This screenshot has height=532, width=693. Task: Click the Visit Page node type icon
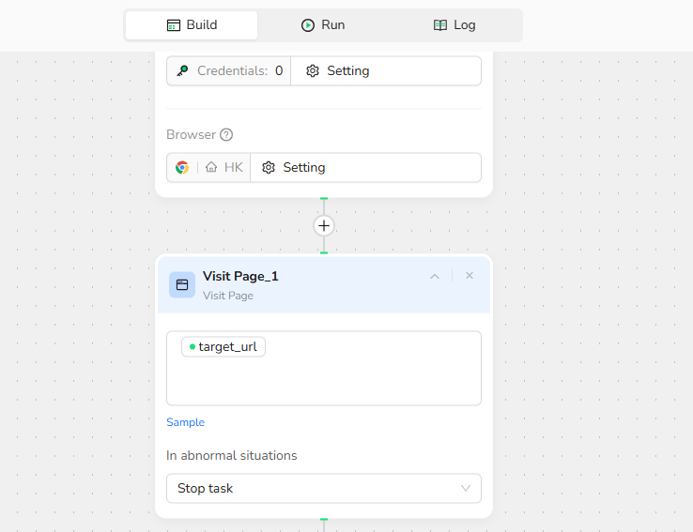click(182, 284)
